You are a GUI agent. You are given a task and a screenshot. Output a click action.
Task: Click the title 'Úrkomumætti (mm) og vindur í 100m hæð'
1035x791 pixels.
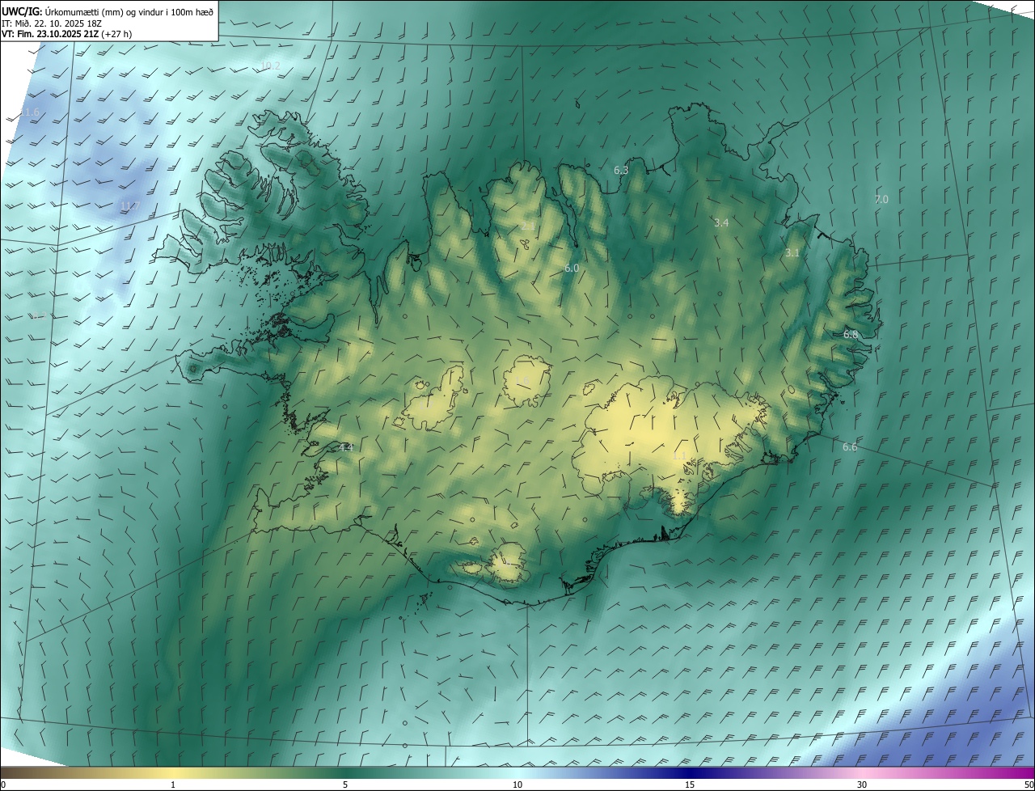point(129,11)
